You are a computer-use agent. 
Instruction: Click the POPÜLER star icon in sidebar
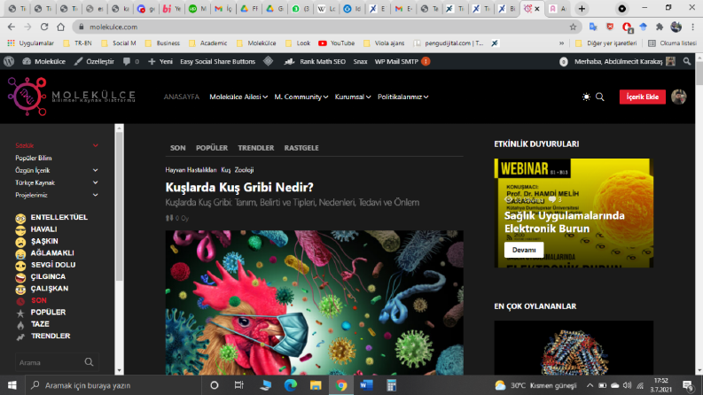pos(20,313)
